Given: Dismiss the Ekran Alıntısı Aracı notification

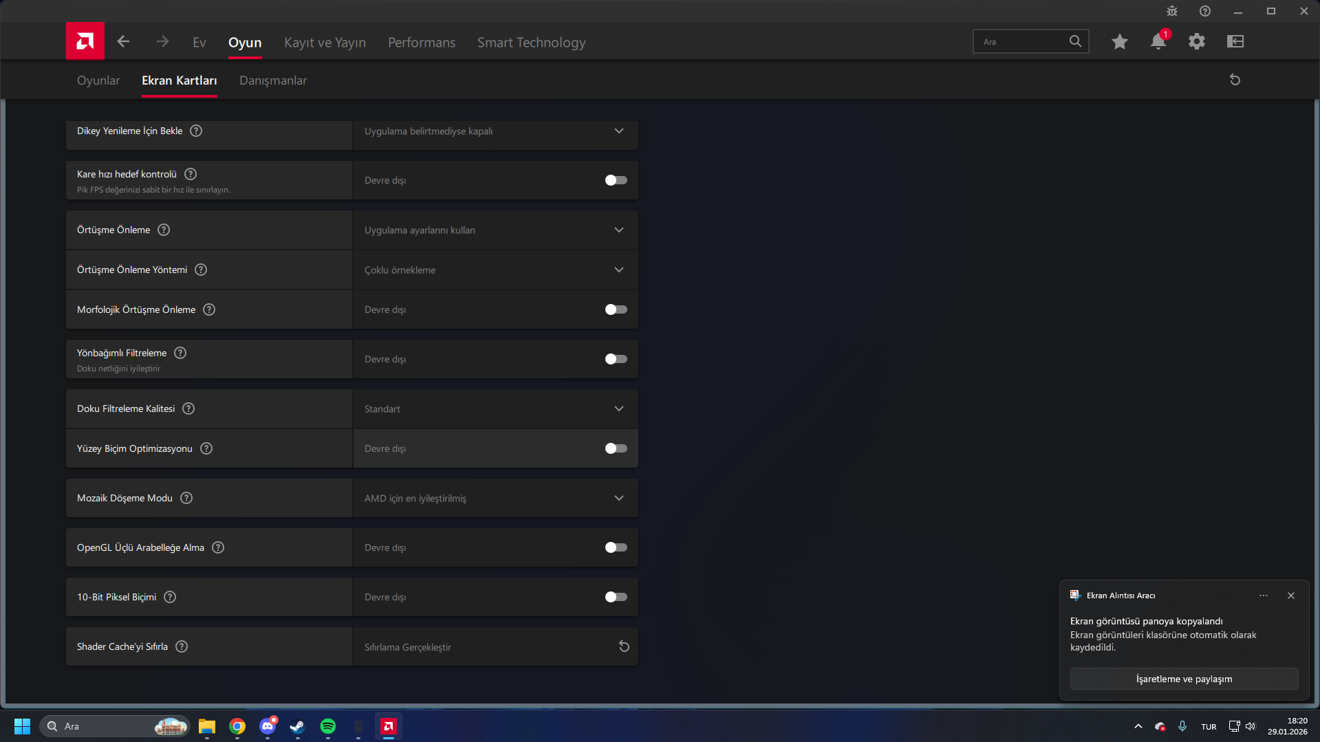Looking at the screenshot, I should [1291, 596].
